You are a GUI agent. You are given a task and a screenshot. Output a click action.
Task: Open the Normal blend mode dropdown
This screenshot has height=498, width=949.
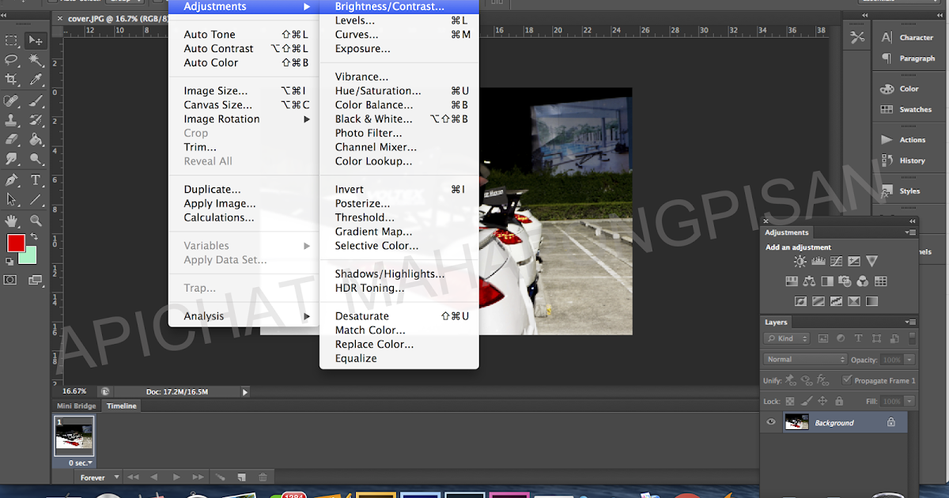tap(803, 359)
